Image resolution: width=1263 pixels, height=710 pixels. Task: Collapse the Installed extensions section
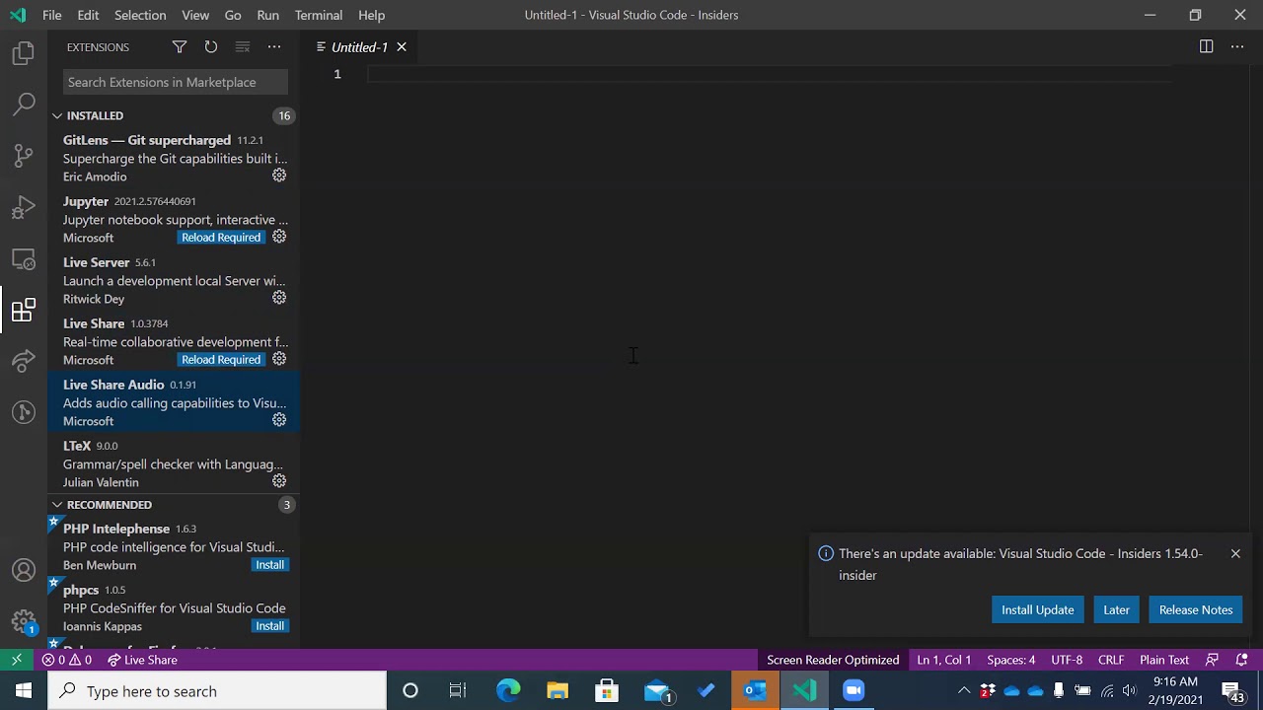point(57,115)
